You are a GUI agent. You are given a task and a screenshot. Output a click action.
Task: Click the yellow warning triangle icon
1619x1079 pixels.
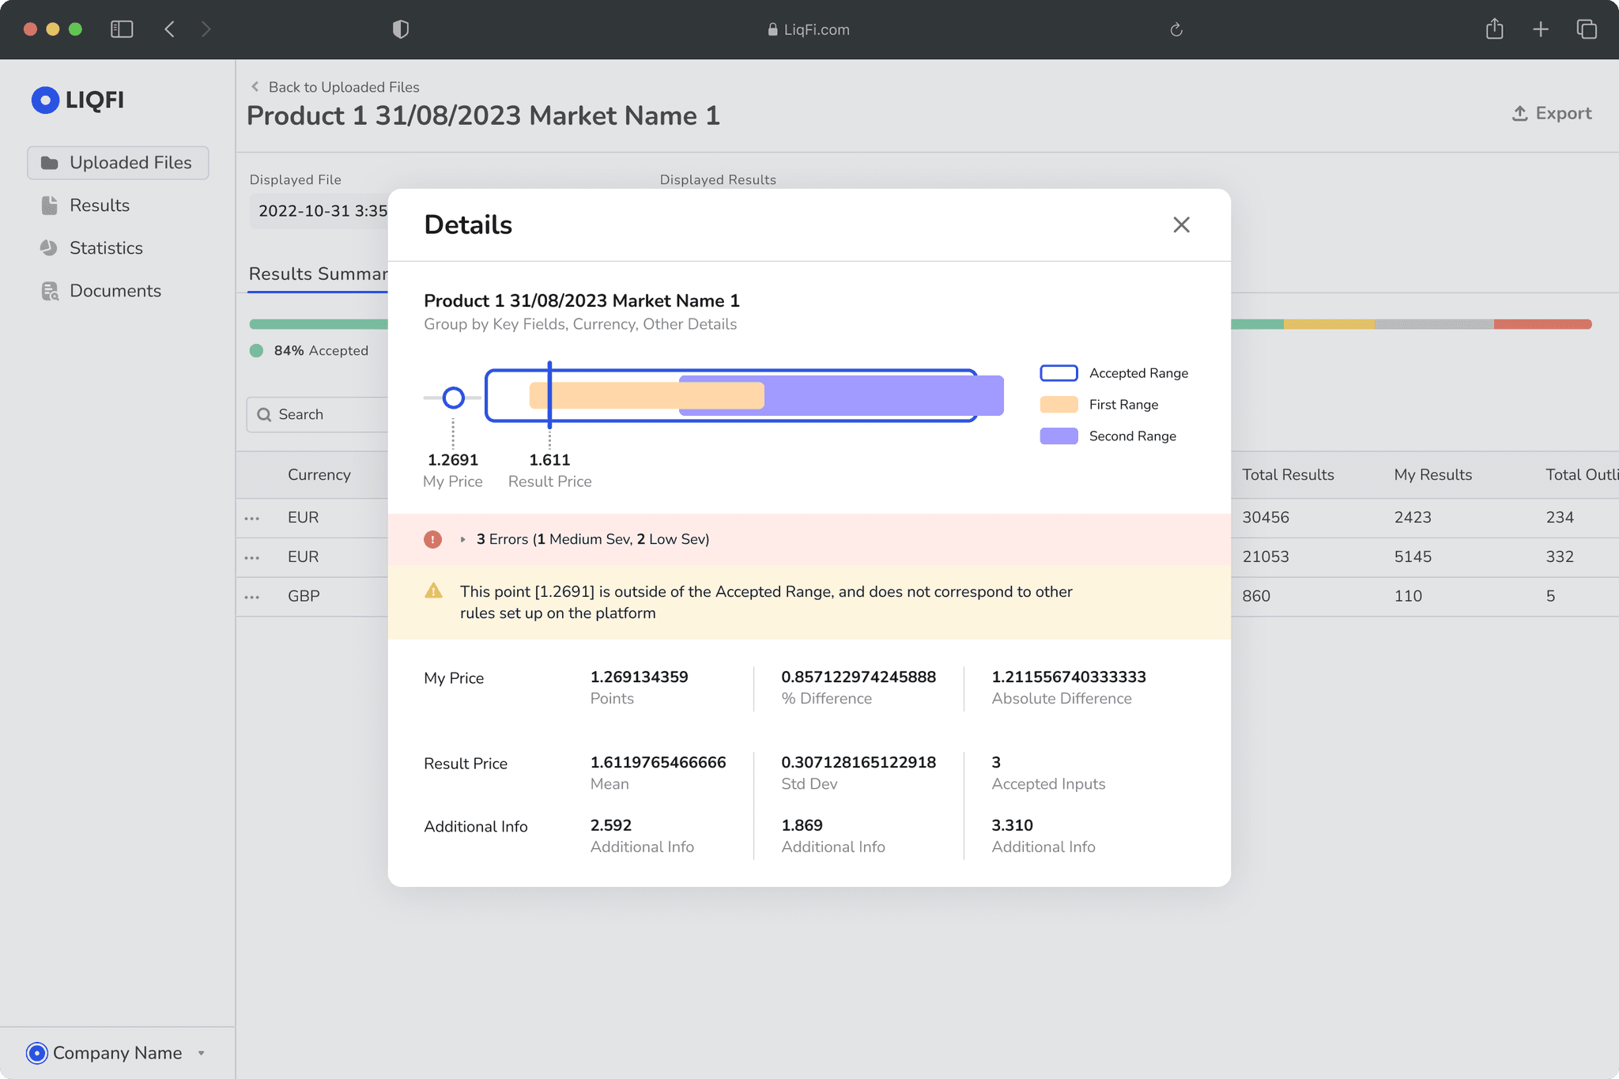pos(433,590)
